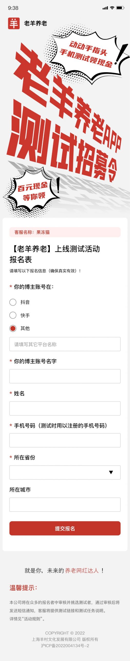Expand the province selection box
Screen dimensions: 130x661
(x=65, y=472)
